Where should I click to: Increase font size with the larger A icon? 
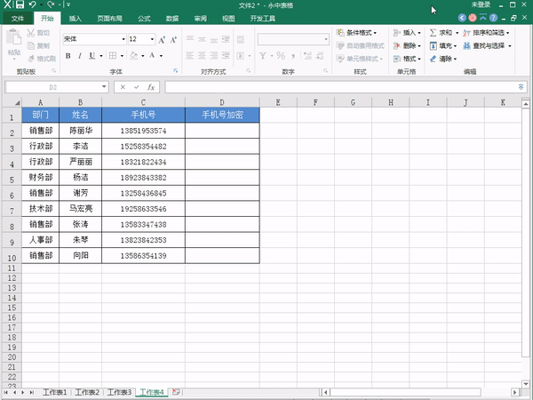click(x=162, y=40)
